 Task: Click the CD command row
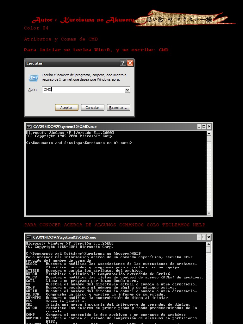(111, 284)
